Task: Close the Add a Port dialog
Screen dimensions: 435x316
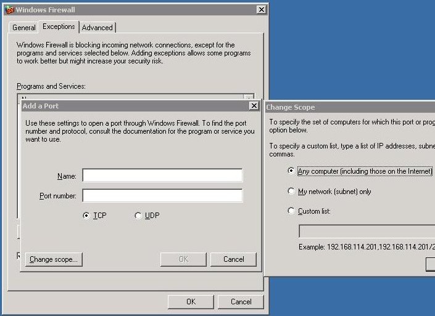Action: pyautogui.click(x=254, y=106)
